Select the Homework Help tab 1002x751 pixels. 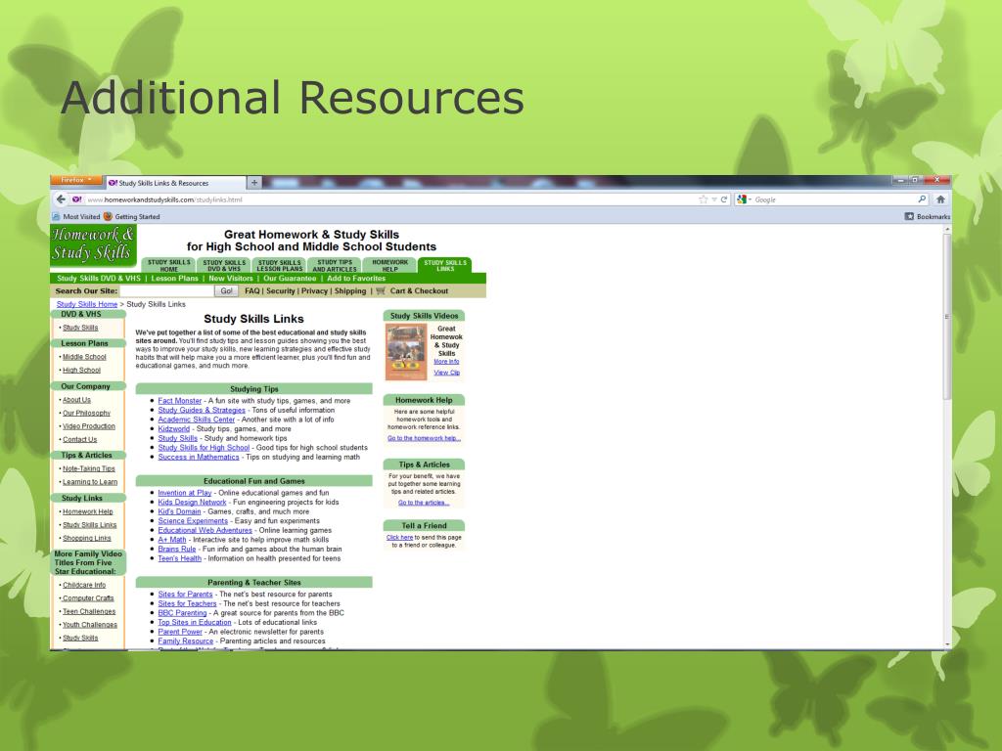389,266
